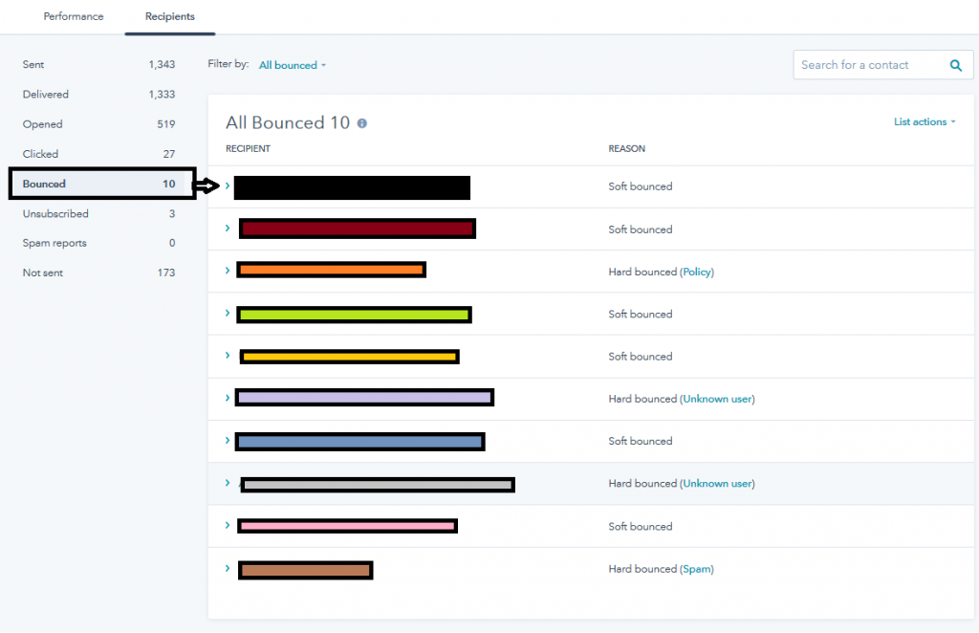Click the Not sent count 173
Image resolution: width=979 pixels, height=633 pixels.
[166, 273]
